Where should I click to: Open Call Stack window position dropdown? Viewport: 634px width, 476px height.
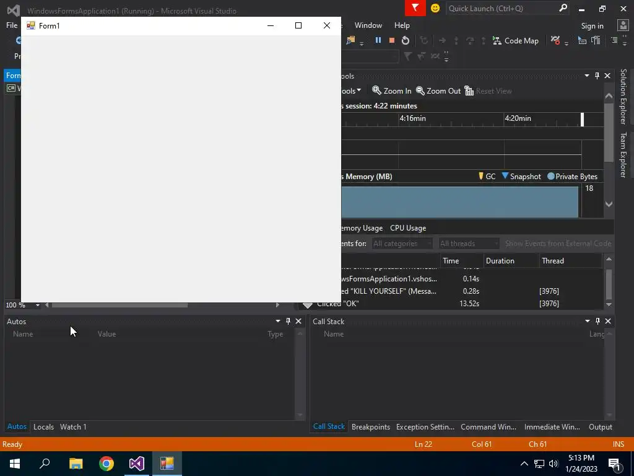click(587, 321)
